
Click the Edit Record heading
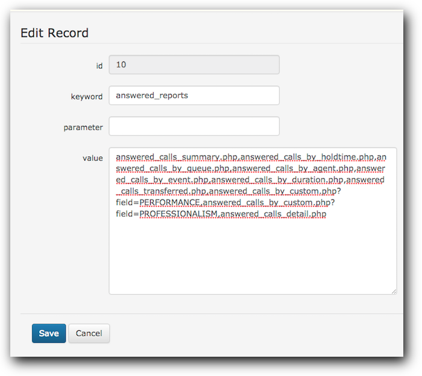(x=54, y=33)
